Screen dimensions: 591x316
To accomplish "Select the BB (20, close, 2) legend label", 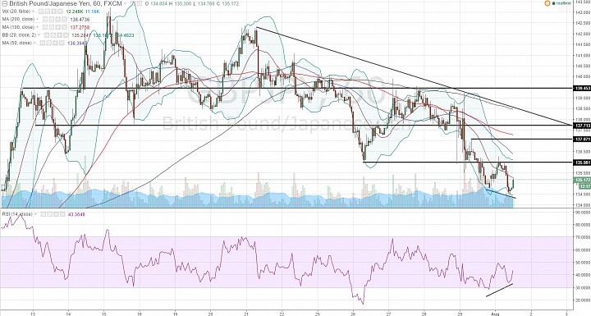I will tap(19, 35).
